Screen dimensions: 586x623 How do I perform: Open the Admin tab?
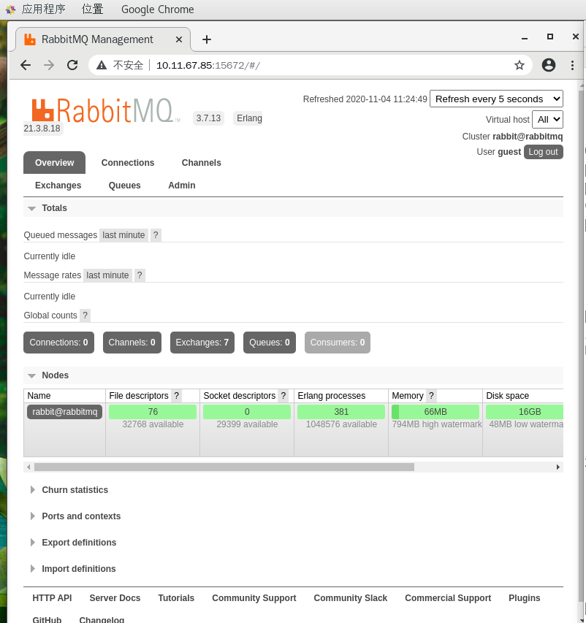182,186
